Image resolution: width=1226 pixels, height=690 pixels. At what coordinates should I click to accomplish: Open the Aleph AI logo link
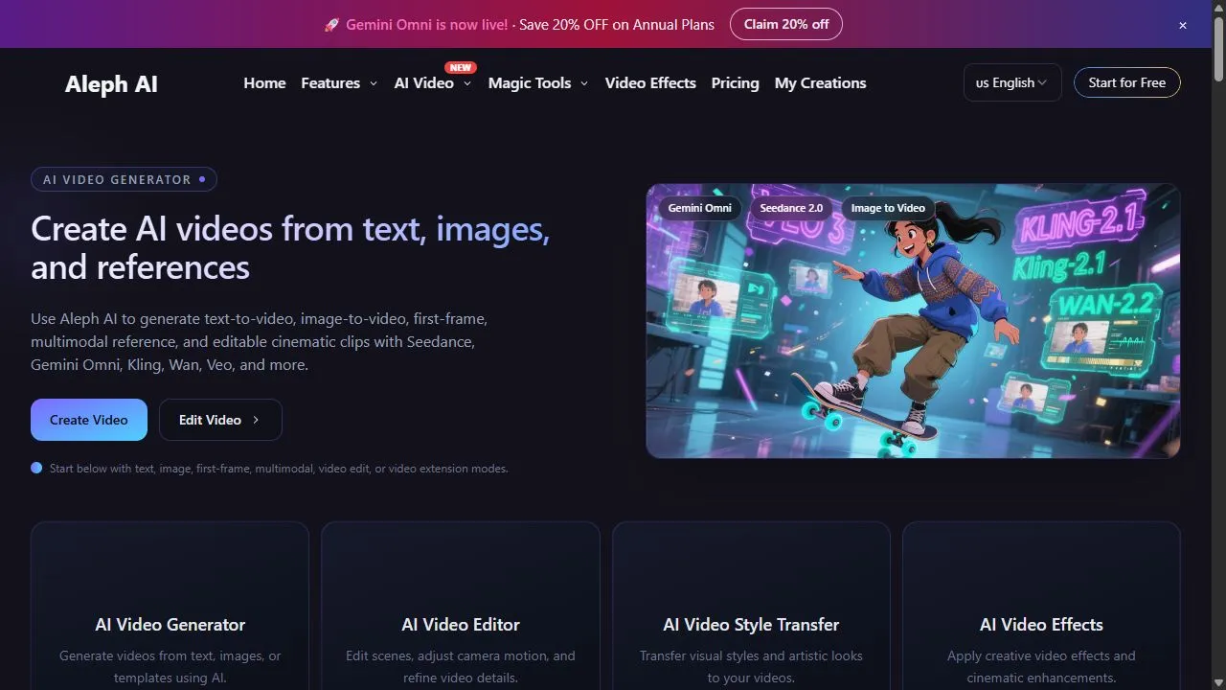tap(111, 84)
